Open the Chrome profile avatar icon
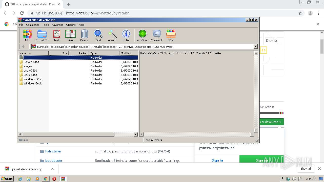 point(310,13)
